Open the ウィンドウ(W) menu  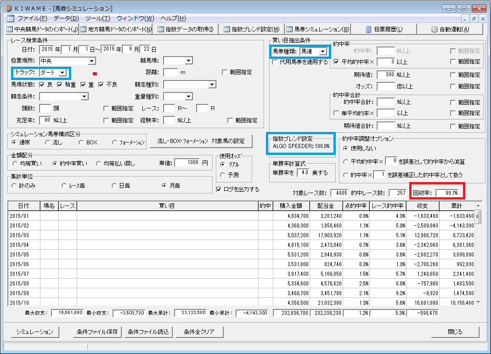tap(135, 18)
